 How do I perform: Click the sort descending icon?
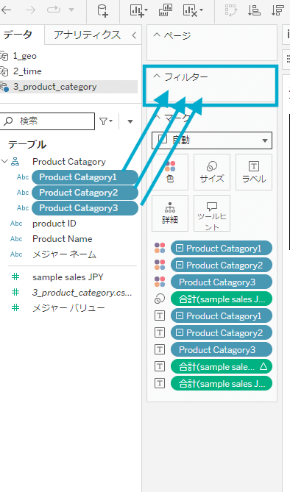coord(277,10)
